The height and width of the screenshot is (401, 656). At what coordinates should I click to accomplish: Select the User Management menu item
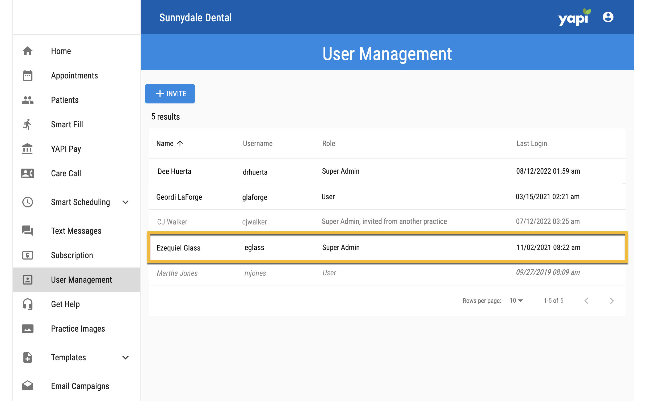coord(77,279)
